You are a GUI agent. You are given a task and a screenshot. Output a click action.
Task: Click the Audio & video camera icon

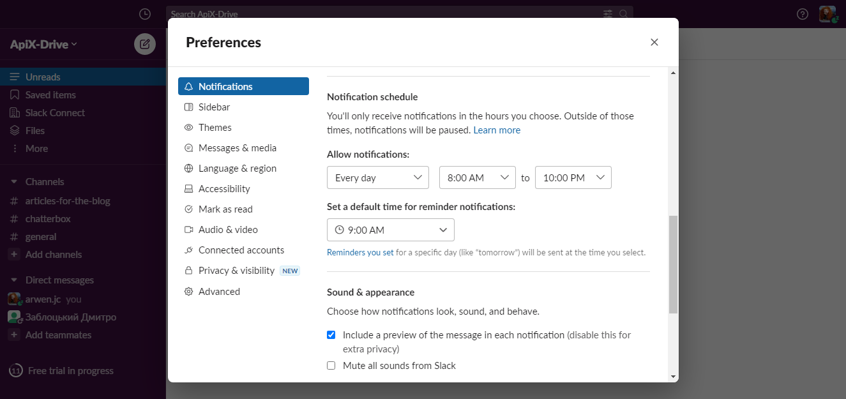[188, 230]
